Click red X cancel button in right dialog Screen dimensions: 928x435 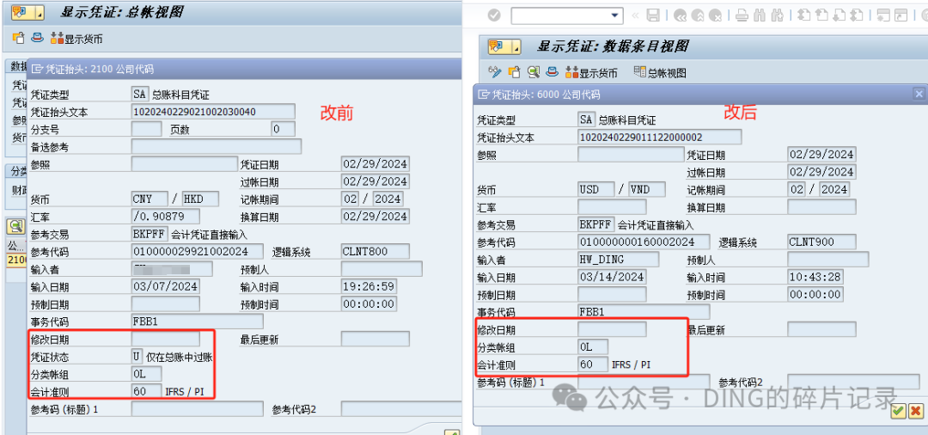[x=916, y=410]
